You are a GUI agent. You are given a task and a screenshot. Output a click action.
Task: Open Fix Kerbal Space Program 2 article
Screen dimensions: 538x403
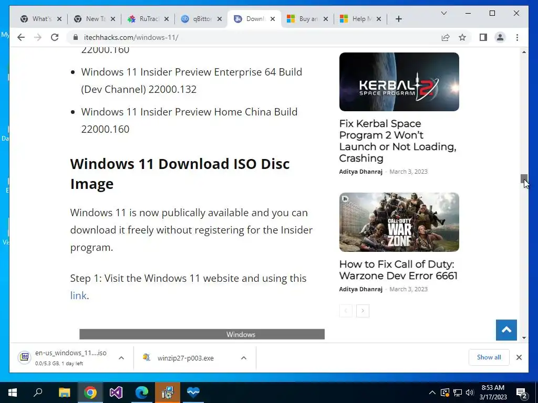398,141
